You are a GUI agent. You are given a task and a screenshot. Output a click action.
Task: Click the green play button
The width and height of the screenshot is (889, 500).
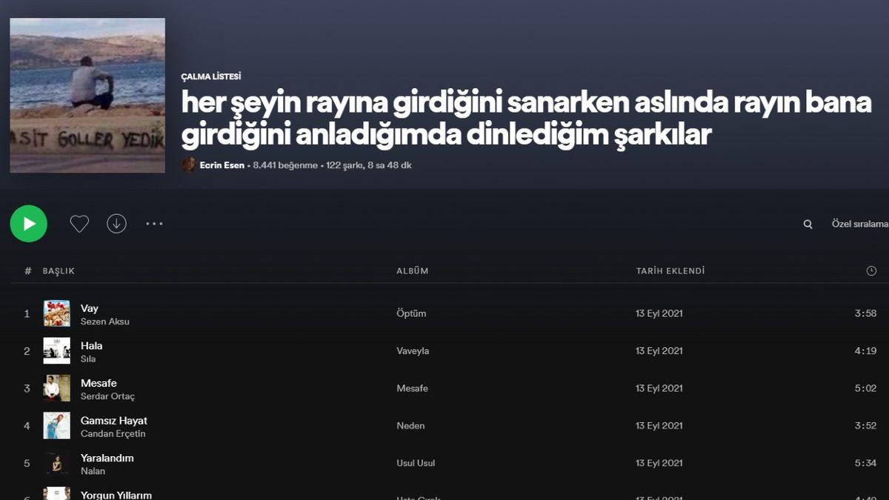coord(28,223)
